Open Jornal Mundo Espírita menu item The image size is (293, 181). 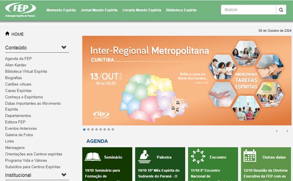[99, 10]
